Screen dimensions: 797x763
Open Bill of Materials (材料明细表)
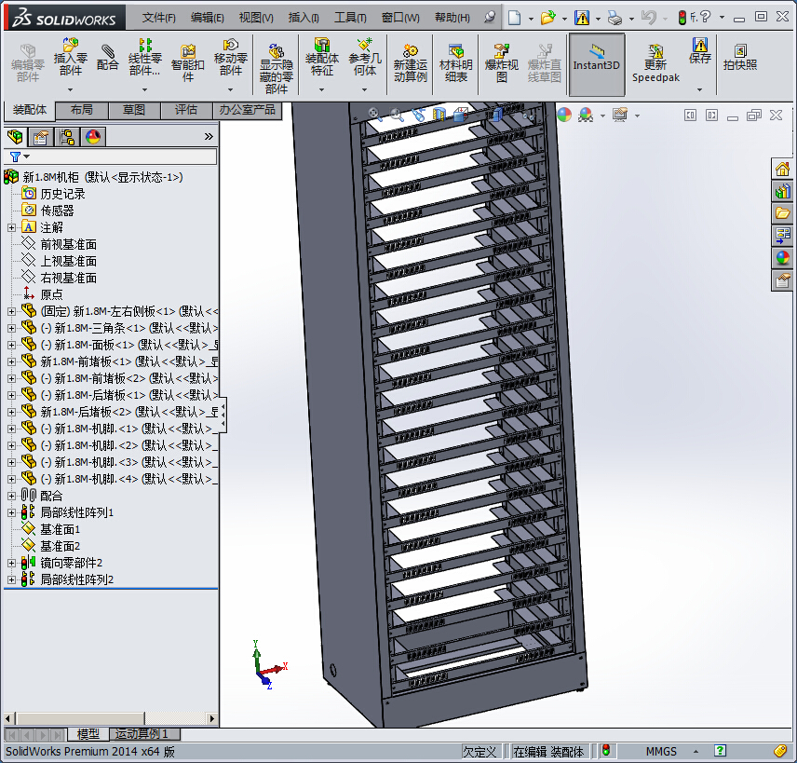click(456, 63)
